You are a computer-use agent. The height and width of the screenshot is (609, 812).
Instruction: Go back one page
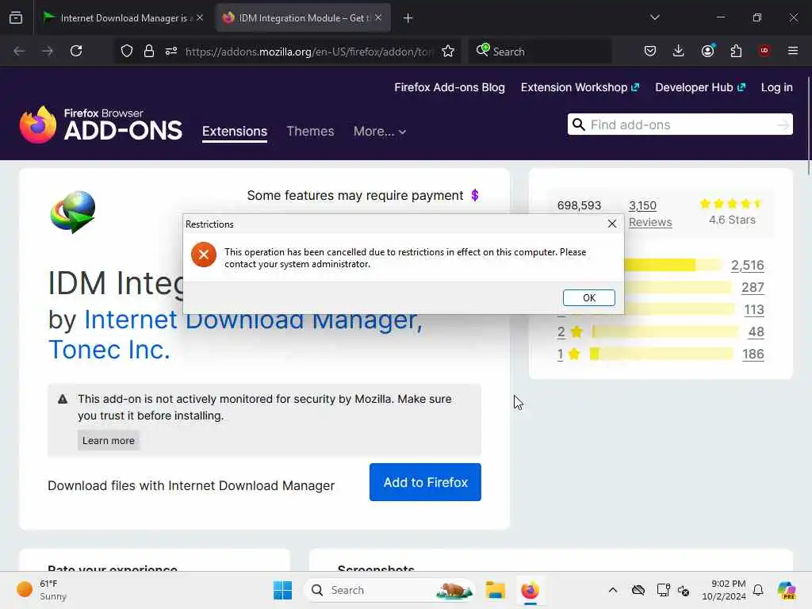point(19,51)
